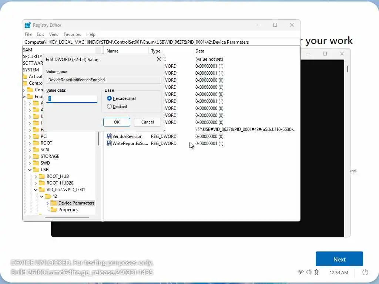
Task: Open the File menu
Action: click(x=28, y=34)
